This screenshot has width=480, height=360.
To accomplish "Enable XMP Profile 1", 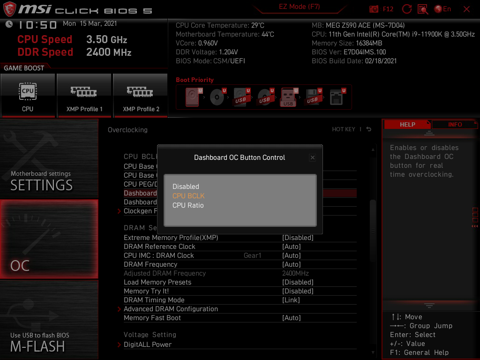I will [x=84, y=96].
